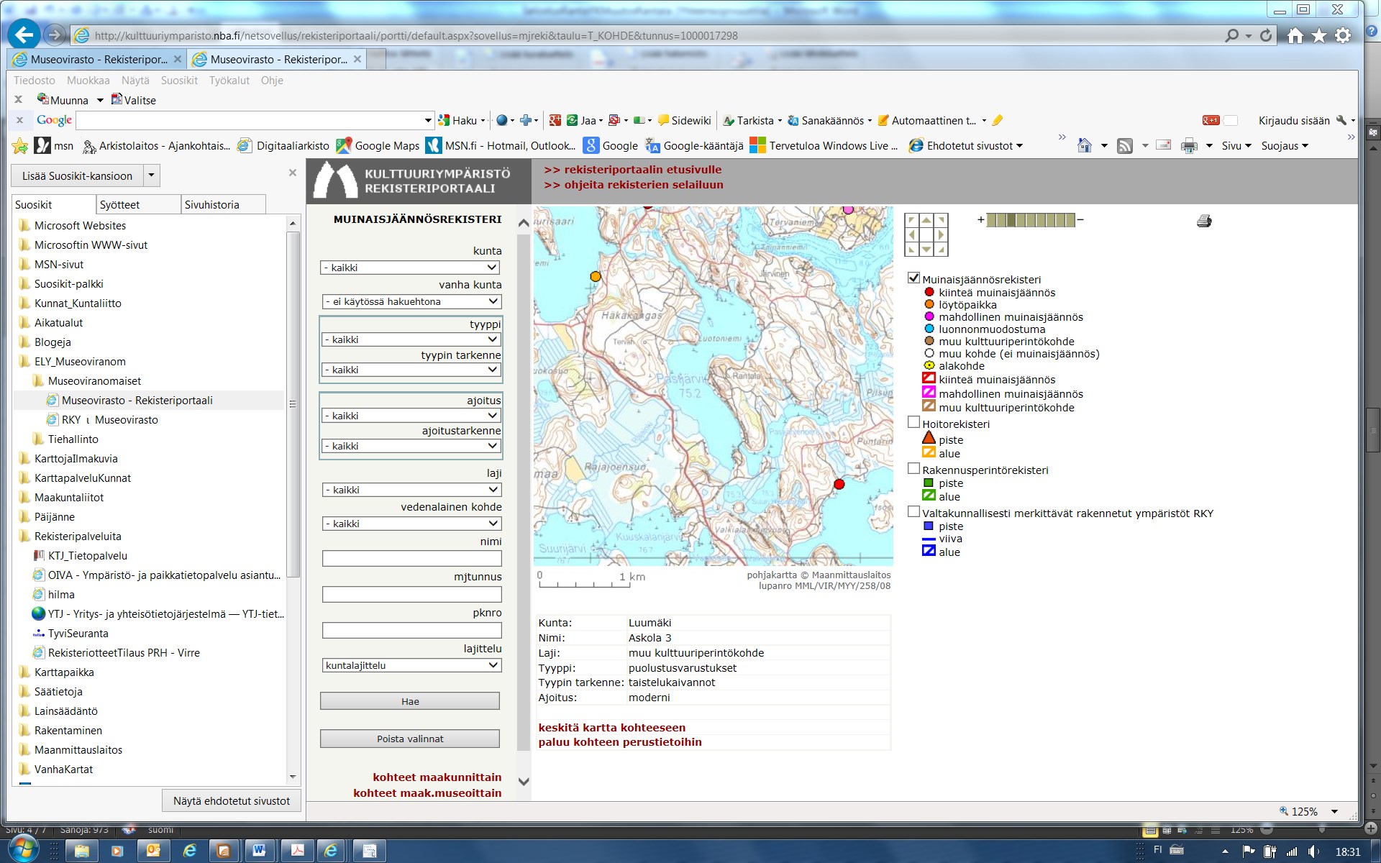Select the darkest zoom level segment

(1011, 220)
